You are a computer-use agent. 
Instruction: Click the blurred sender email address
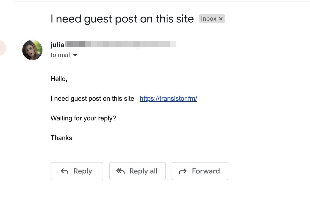tap(120, 44)
